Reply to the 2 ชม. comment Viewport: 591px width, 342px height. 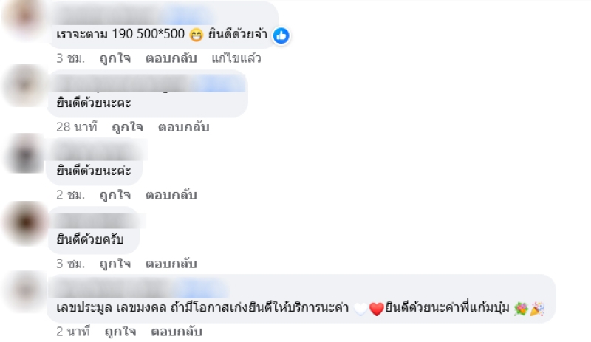pos(171,195)
